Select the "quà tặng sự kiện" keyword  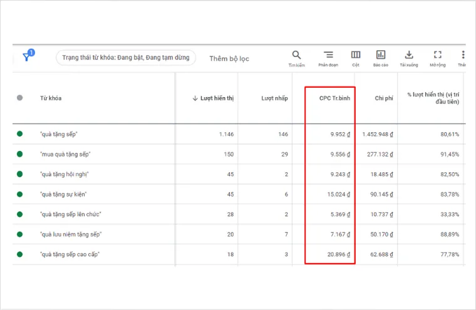click(63, 194)
